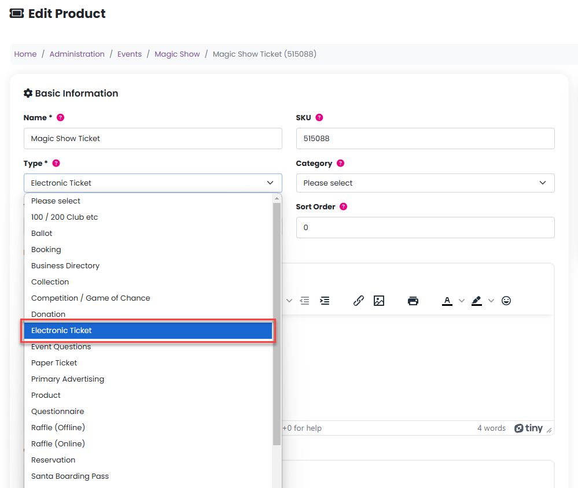The width and height of the screenshot is (578, 488).
Task: Click the editor resize handle icon
Action: 549,430
